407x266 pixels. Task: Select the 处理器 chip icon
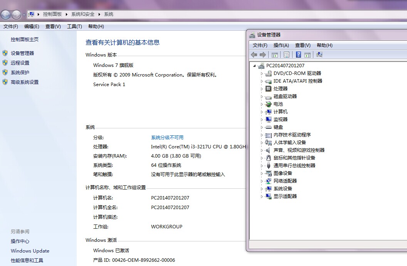[268, 89]
